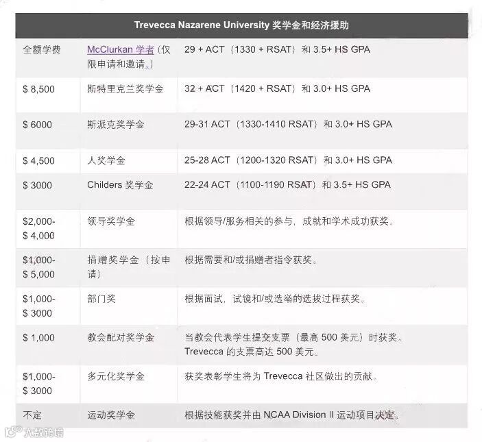Click the 当教会代表学生提交支票 description
The height and width of the screenshot is (442, 482).
click(293, 344)
